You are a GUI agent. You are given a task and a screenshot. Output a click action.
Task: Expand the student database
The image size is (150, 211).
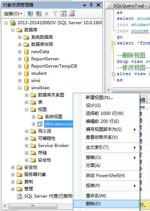click(20, 73)
